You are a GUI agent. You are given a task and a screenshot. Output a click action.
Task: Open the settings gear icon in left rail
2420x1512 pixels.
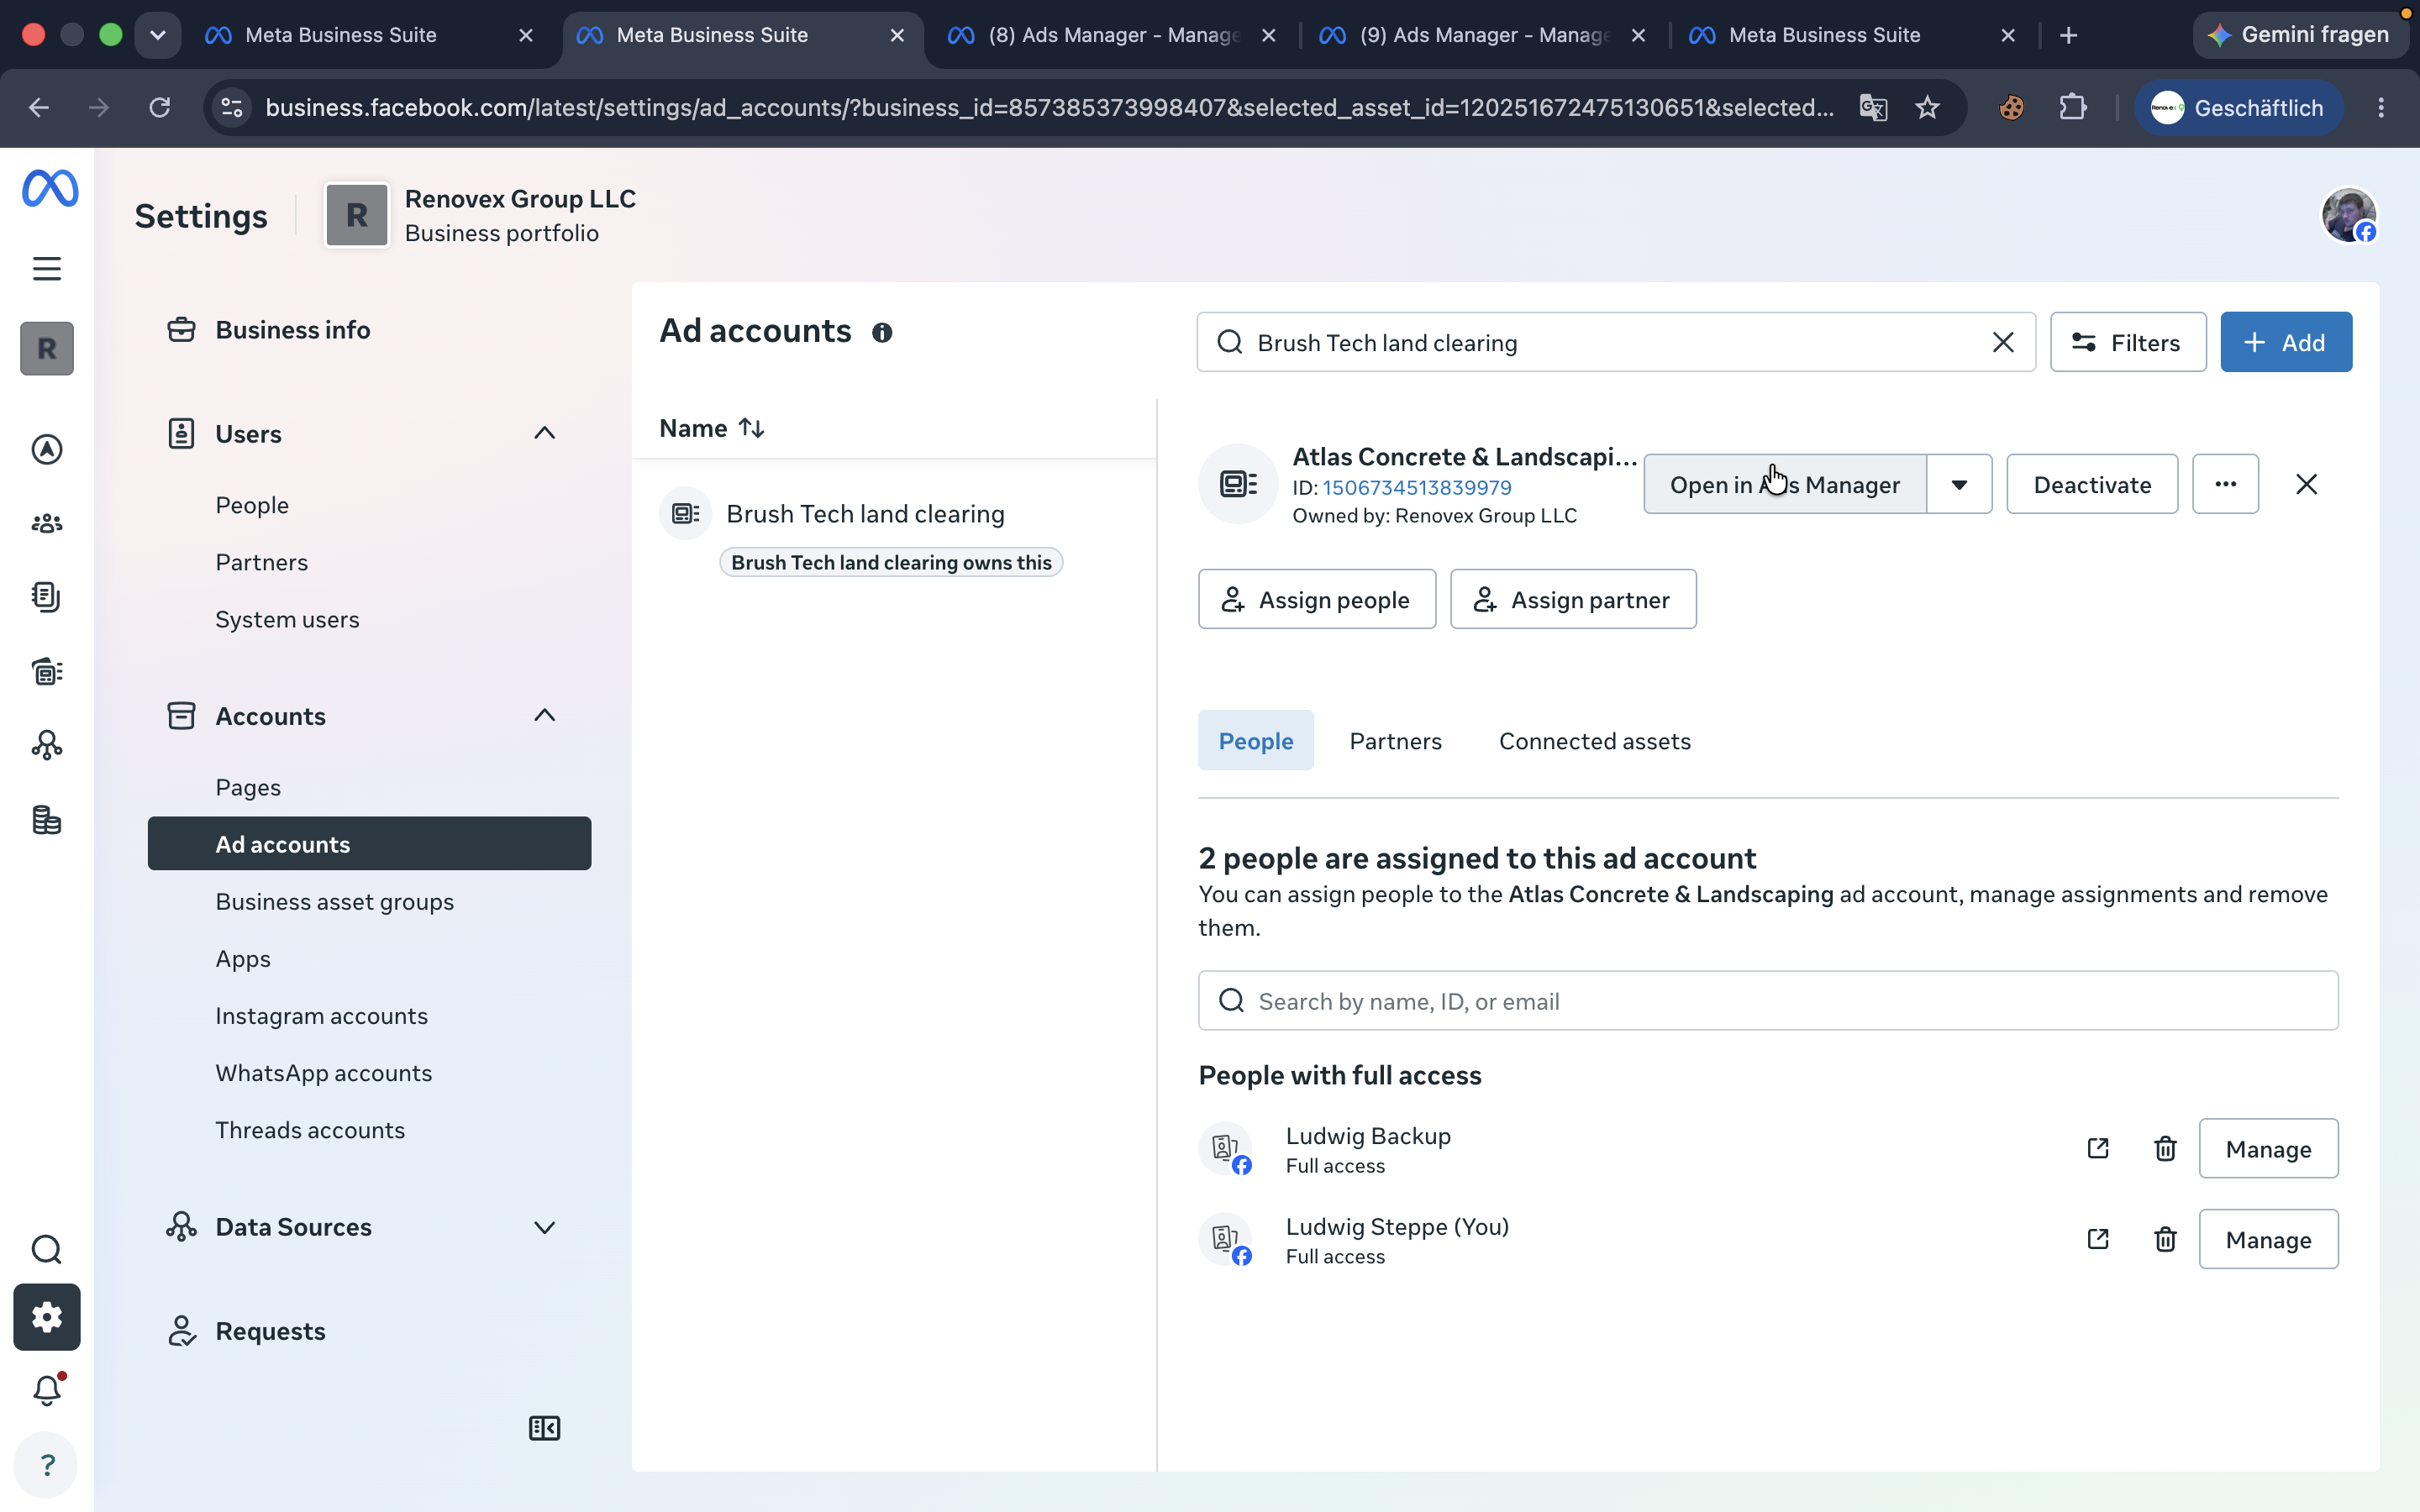tap(47, 1317)
